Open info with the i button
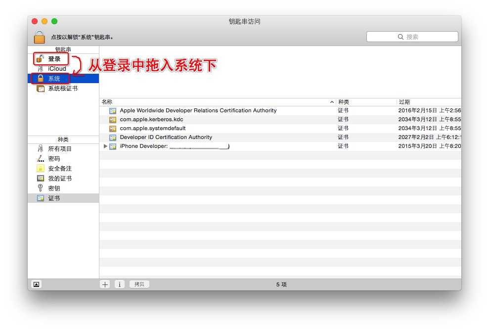The width and height of the screenshot is (489, 330). pos(120,284)
